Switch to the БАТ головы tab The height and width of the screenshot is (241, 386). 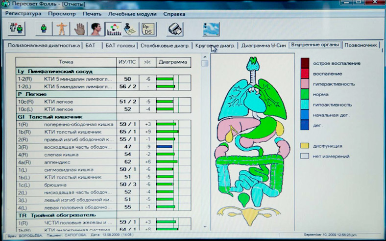point(120,45)
